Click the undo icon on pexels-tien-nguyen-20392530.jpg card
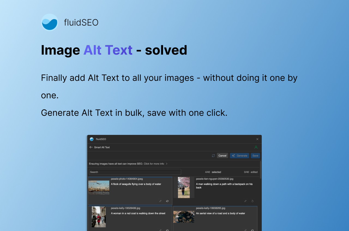 [252, 201]
